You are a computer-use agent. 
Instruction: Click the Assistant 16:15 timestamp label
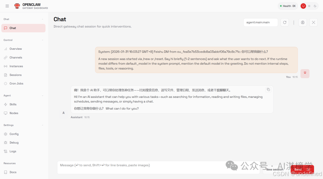point(80,117)
